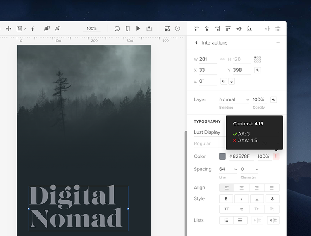Click the break apart shapes toolbar icon
The image size is (311, 236).
click(57, 29)
